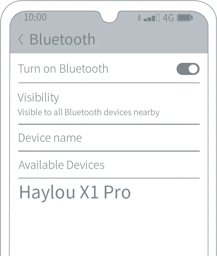Tap the Bluetooth status bar icon
This screenshot has width=217, height=256.
(139, 18)
